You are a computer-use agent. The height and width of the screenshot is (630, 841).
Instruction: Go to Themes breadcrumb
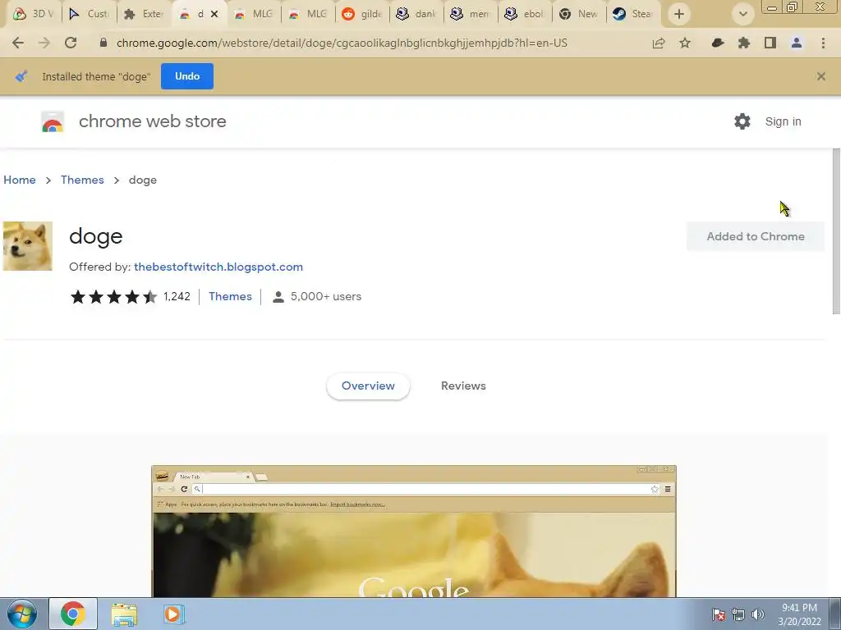point(82,180)
